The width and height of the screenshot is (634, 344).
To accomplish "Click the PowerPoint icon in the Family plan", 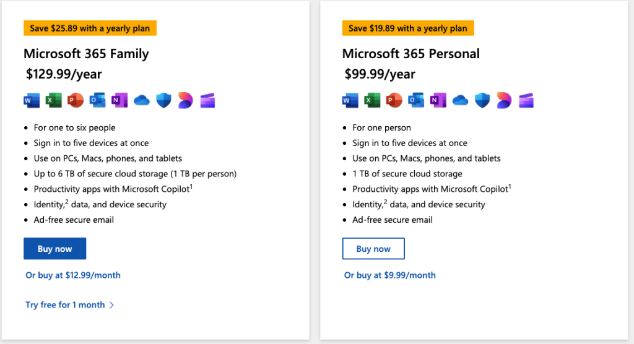I will (75, 100).
